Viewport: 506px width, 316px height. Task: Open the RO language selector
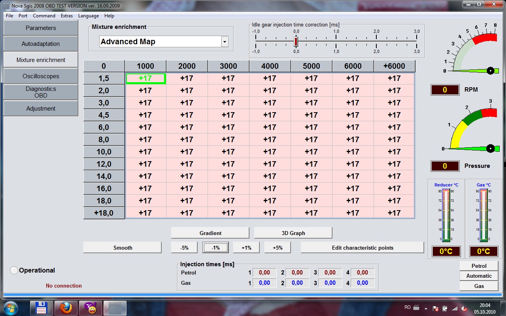408,307
